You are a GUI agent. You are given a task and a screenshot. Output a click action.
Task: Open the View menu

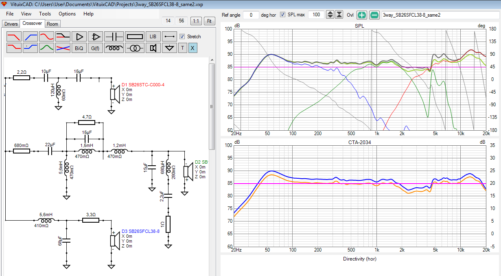26,13
